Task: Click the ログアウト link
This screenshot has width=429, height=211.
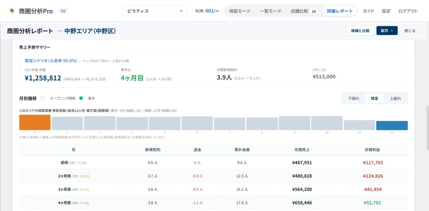Action: 408,11
